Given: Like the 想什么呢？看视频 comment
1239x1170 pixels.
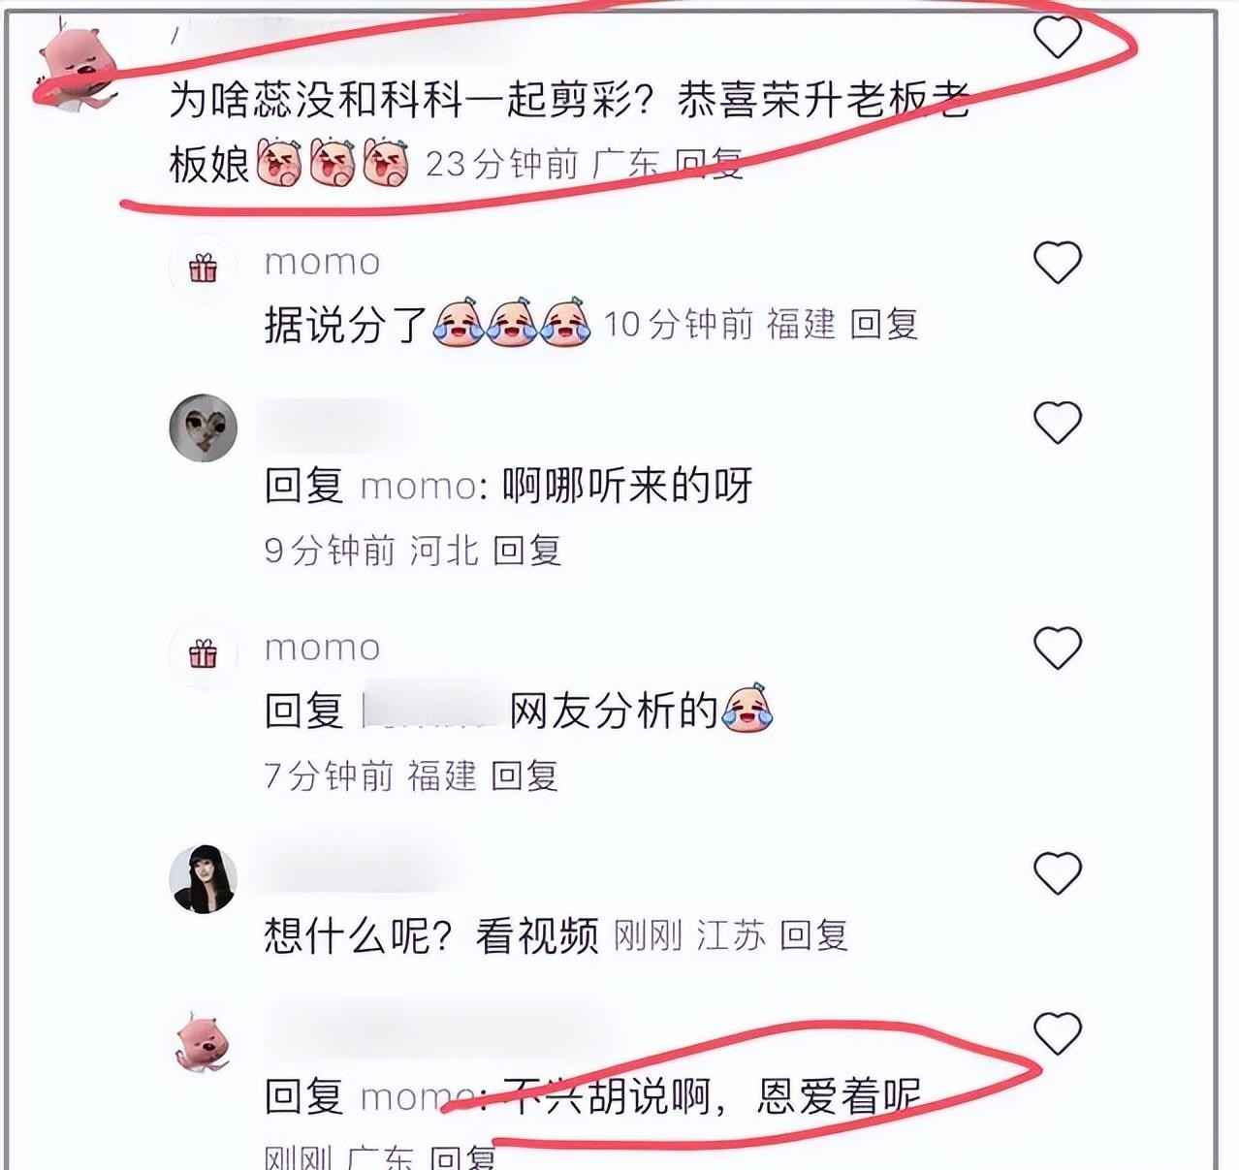Looking at the screenshot, I should (x=1057, y=872).
